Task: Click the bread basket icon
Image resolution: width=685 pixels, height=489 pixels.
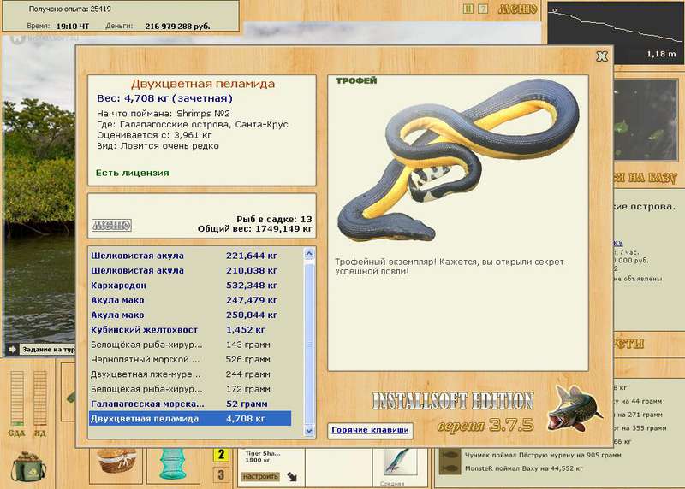Action: pyautogui.click(x=116, y=461)
